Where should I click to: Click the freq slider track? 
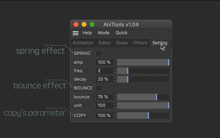[143, 71]
